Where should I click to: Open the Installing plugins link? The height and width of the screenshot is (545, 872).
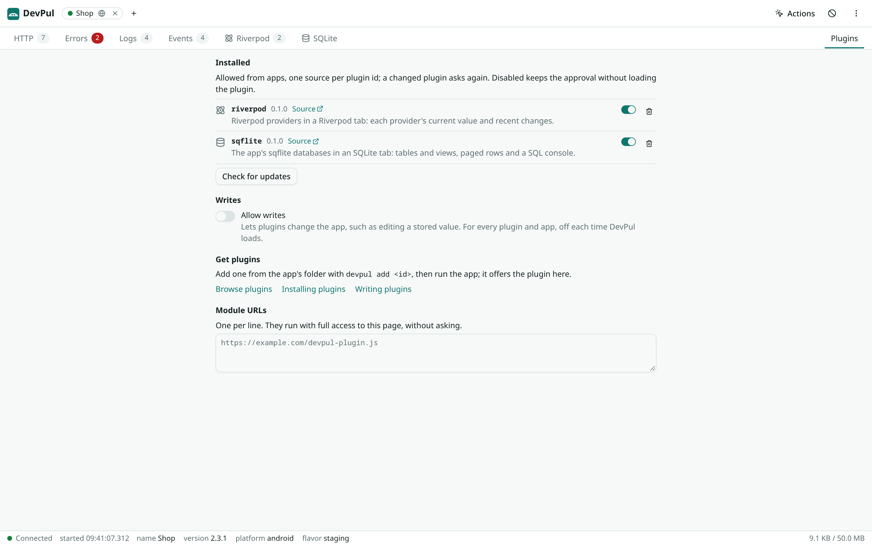pos(313,289)
